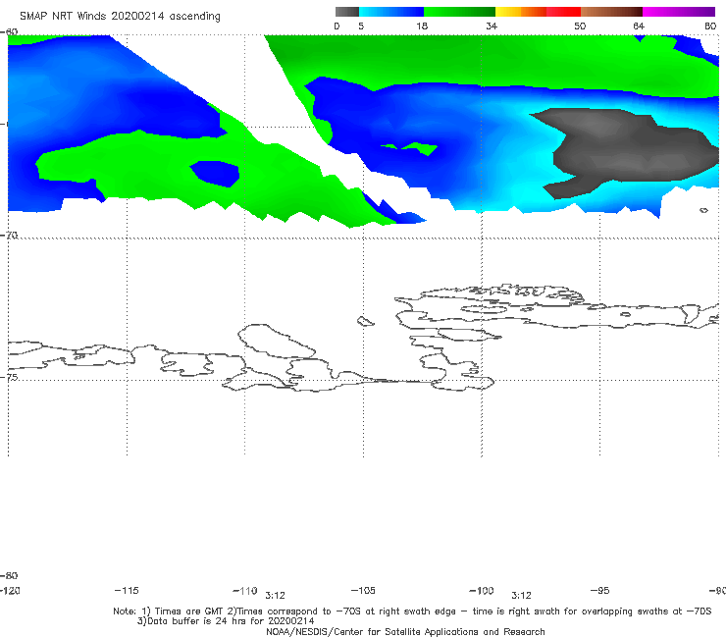Click the longitude label -95
The width and height of the screenshot is (726, 638).
(x=600, y=590)
